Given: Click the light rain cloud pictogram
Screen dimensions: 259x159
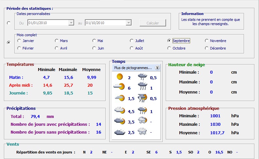Looking at the screenshot, I should point(142,77).
